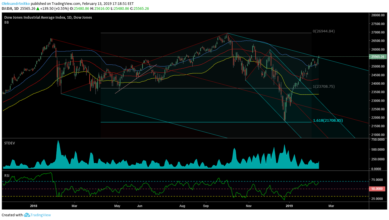
Task: Click the TradingView cloud logo icon
Action: [x=27, y=215]
